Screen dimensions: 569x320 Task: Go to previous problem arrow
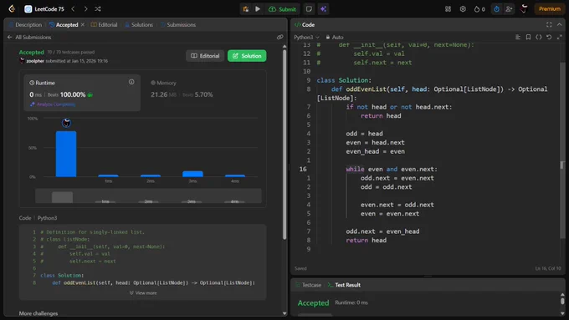[73, 8]
